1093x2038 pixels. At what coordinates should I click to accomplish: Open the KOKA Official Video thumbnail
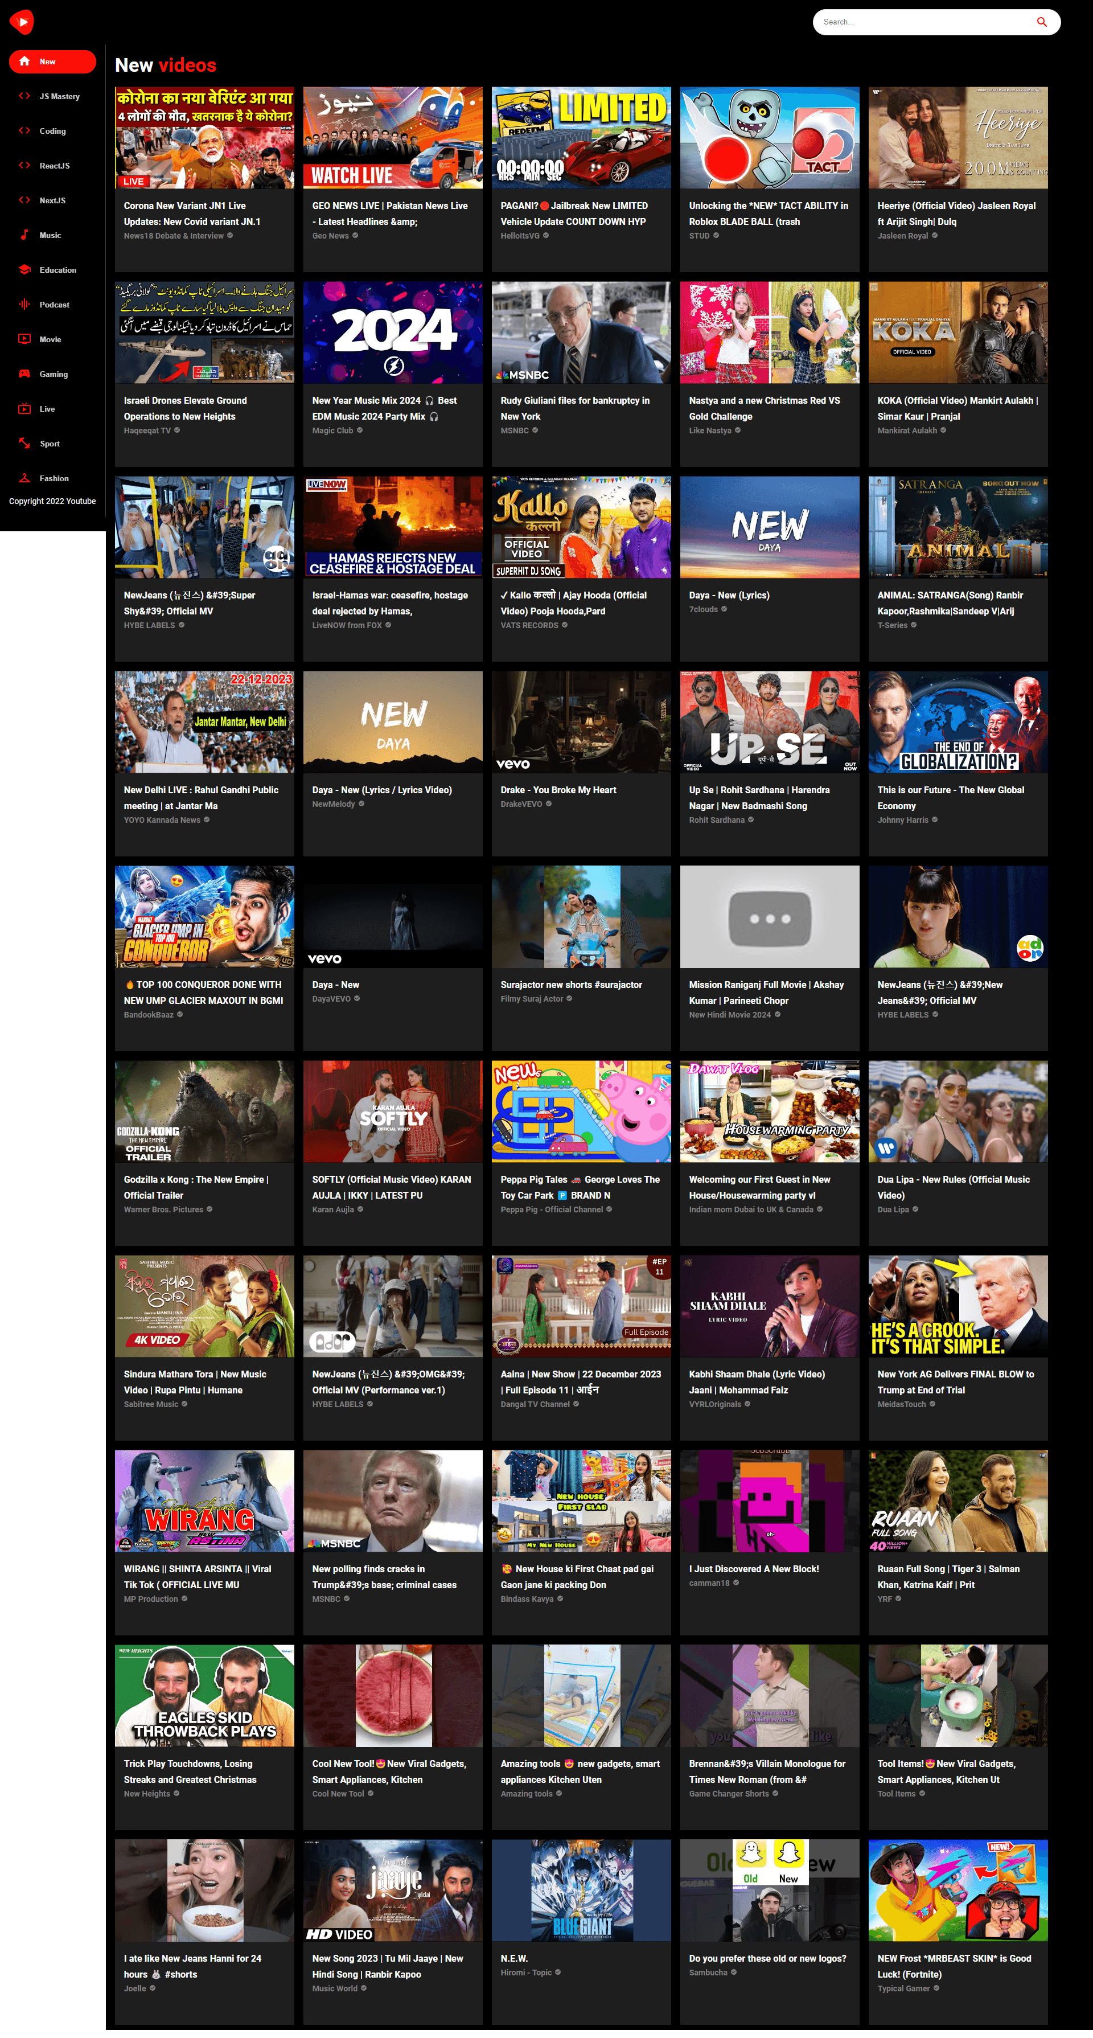[x=958, y=333]
